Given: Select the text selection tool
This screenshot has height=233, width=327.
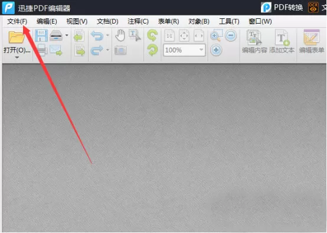Looking at the screenshot, I should (135, 35).
